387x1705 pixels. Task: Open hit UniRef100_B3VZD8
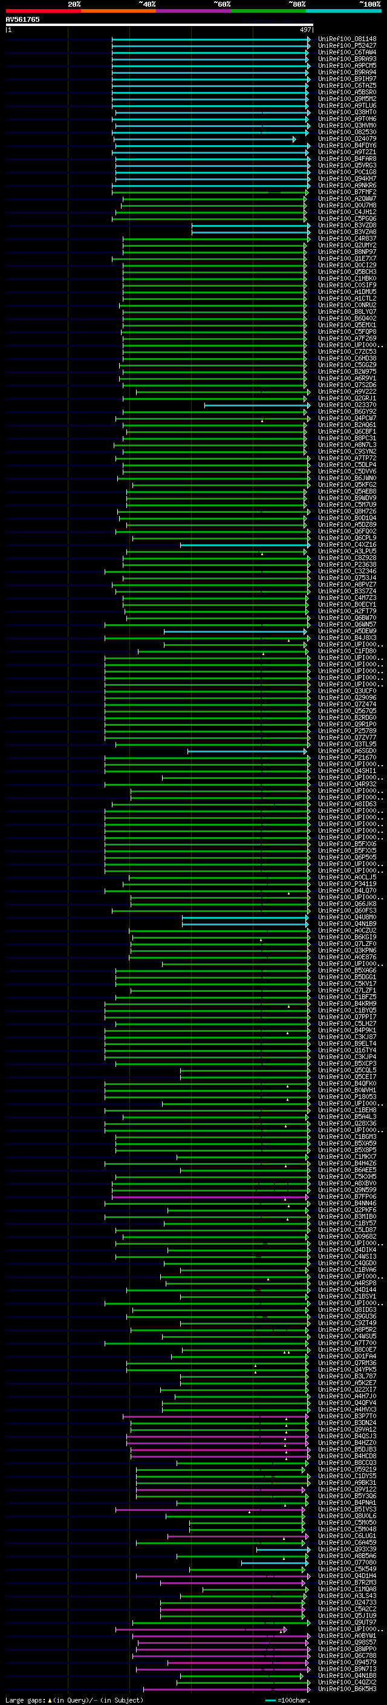[x=346, y=225]
